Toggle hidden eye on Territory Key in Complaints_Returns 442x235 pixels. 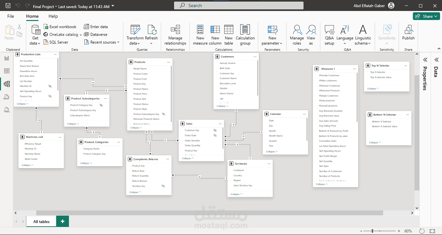[x=163, y=186]
